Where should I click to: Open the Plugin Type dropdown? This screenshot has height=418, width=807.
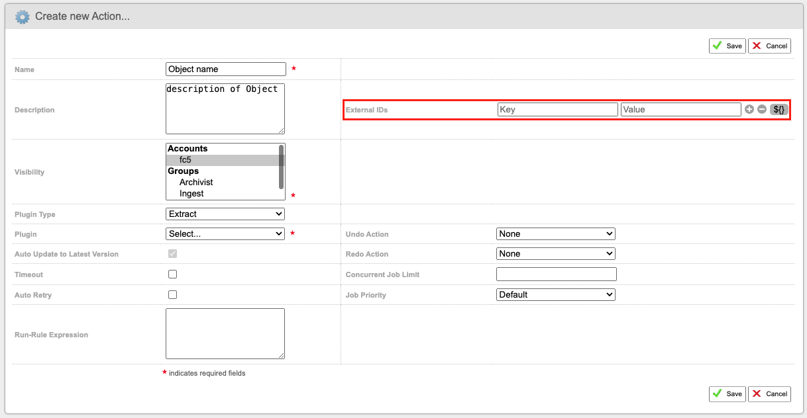click(225, 214)
